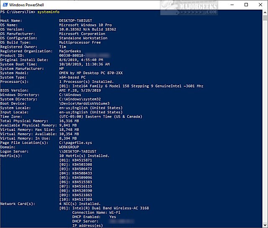The height and width of the screenshot is (228, 268).
Task: Click the C:\pagefile.sys location text
Action: 76,142
